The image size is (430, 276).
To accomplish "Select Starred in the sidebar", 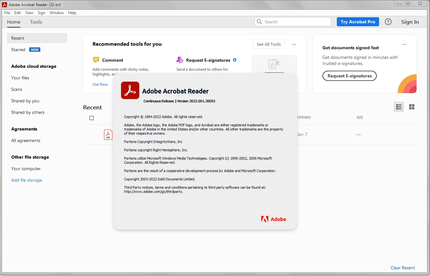I will pyautogui.click(x=18, y=50).
